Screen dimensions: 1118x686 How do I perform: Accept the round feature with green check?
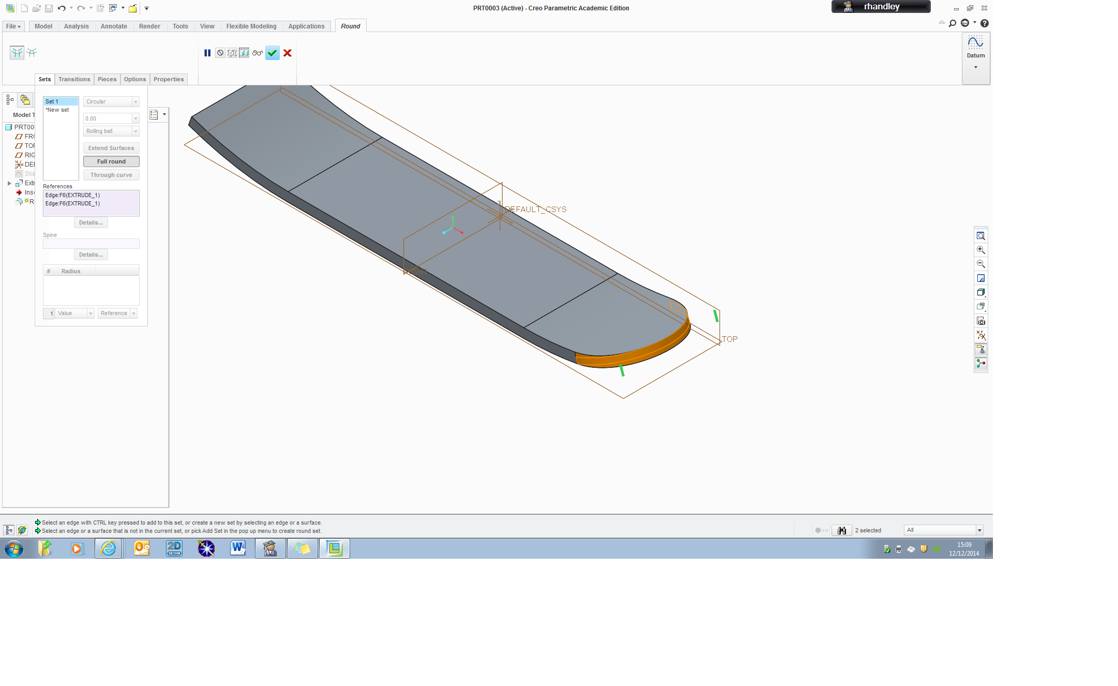[273, 53]
